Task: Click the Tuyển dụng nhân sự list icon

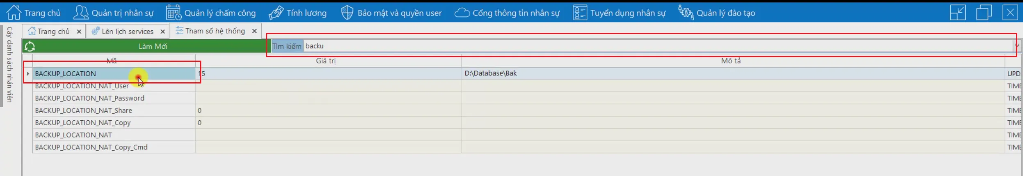Action: (580, 13)
